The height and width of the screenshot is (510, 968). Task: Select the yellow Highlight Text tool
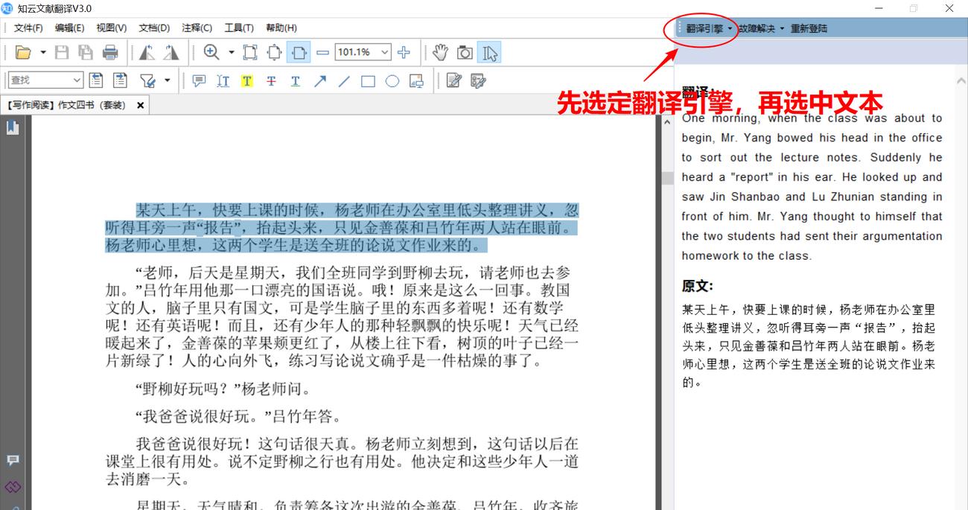(247, 80)
